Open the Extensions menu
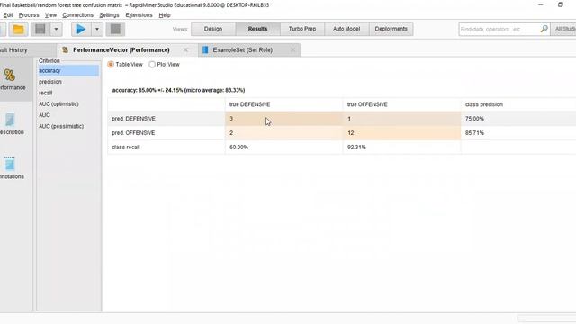This screenshot has width=576, height=324. (139, 15)
